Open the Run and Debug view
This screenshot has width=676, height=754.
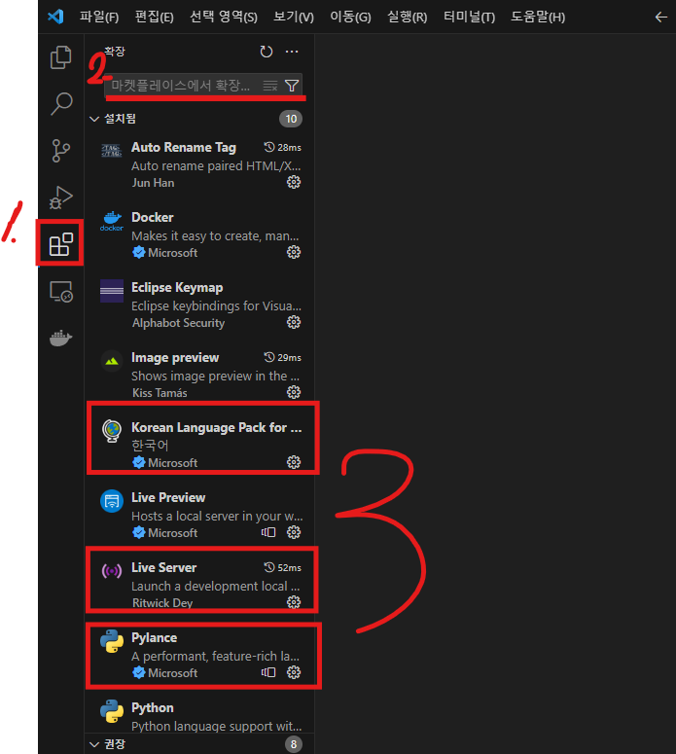(60, 197)
